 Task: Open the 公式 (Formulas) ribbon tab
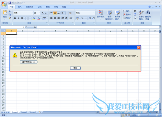click(40, 7)
